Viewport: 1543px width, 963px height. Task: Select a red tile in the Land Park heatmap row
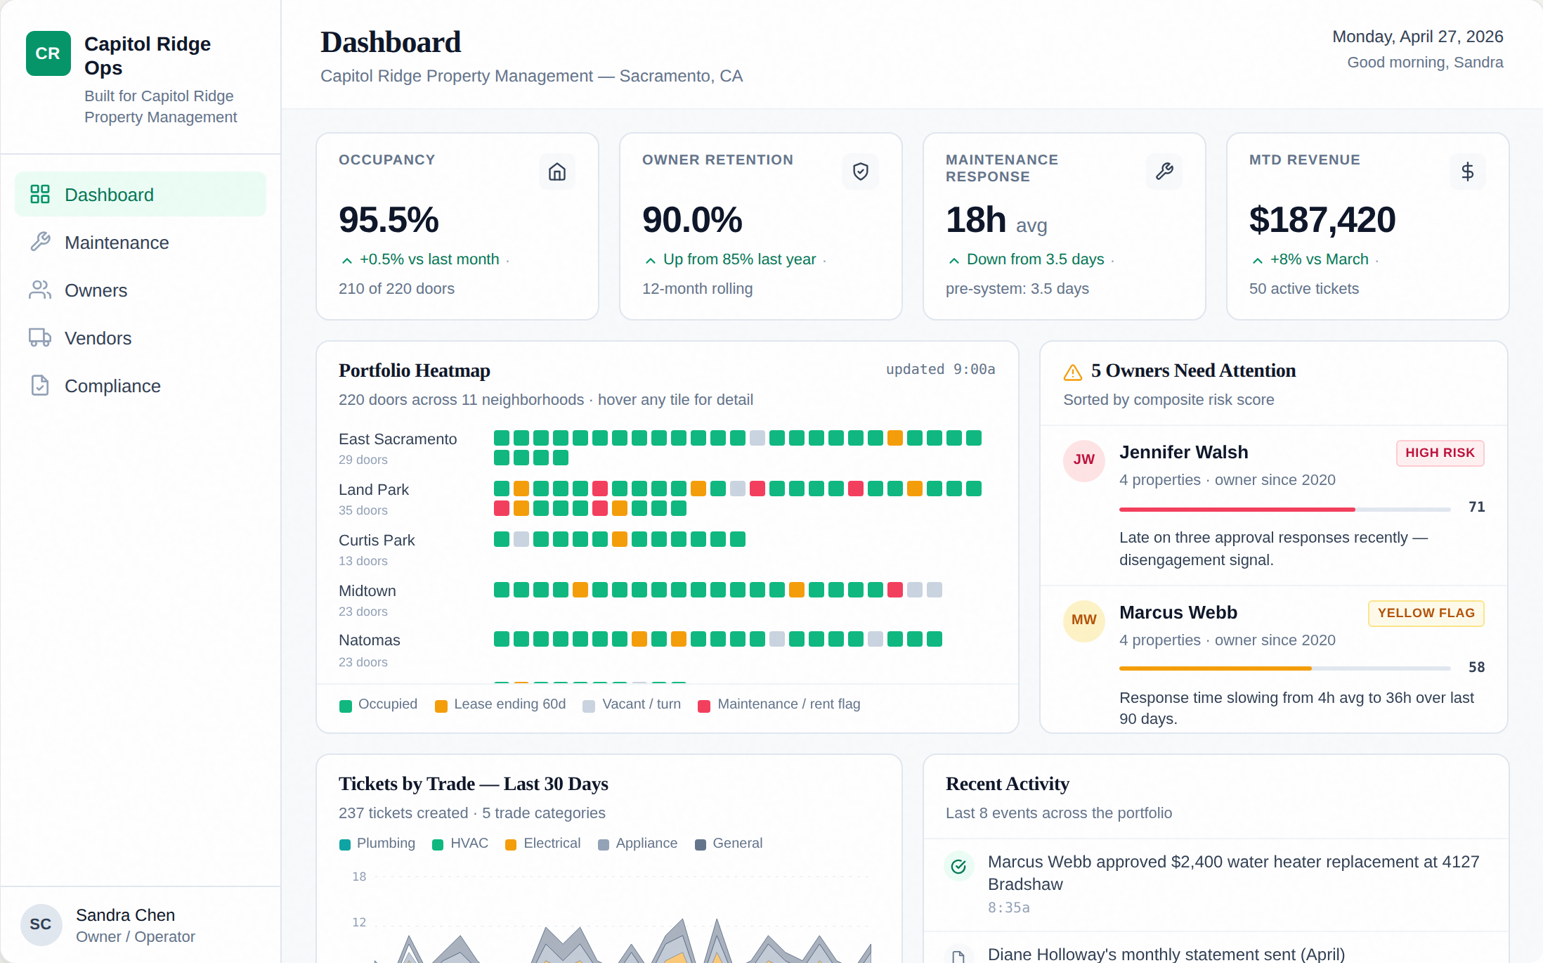click(x=600, y=488)
